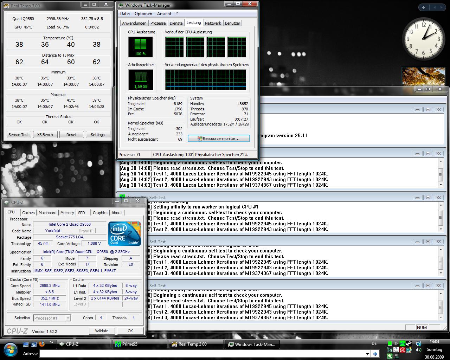Image resolution: width=450 pixels, height=360 pixels.
Task: Click the '01' dark tray icon
Action: tap(396, 356)
